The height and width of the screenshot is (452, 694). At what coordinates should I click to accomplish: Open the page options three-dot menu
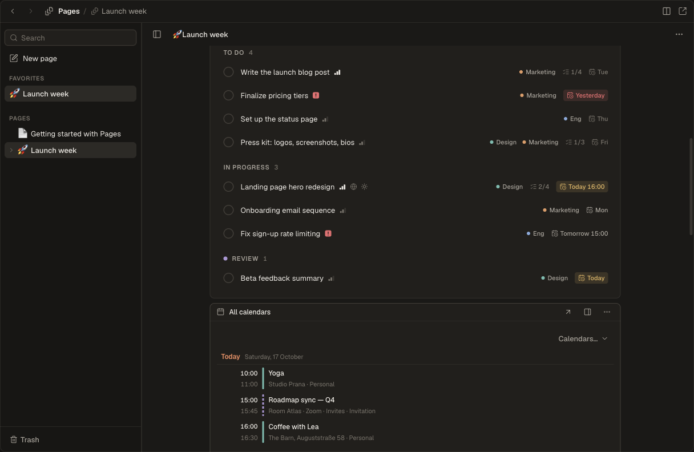pyautogui.click(x=679, y=34)
